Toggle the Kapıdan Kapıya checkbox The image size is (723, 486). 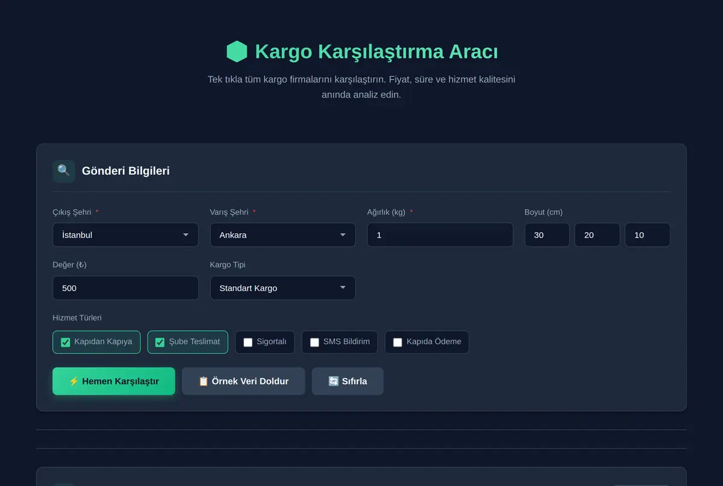66,342
